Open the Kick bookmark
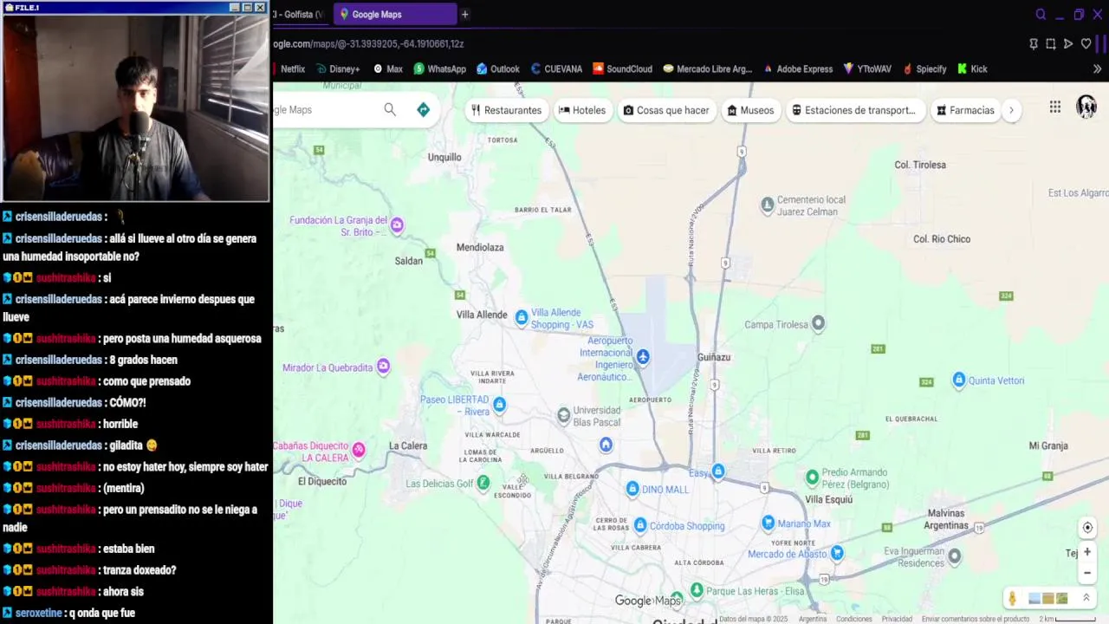This screenshot has width=1109, height=624. (x=972, y=68)
